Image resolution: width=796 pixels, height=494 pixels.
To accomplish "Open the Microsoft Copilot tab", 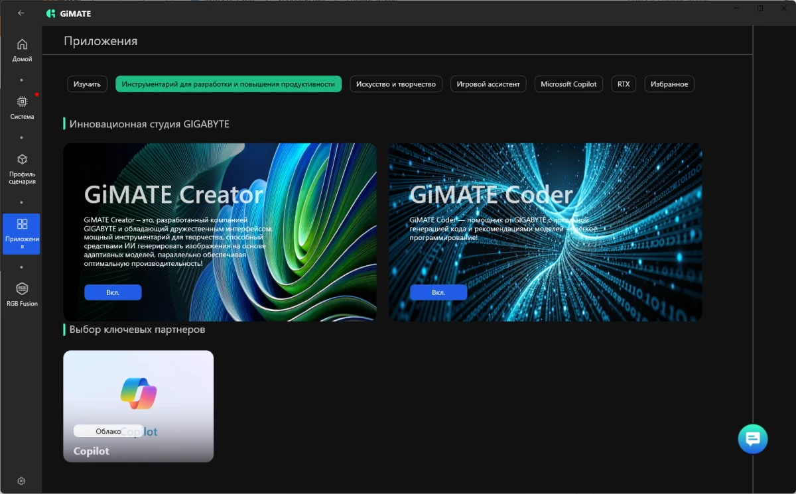I will (x=568, y=84).
